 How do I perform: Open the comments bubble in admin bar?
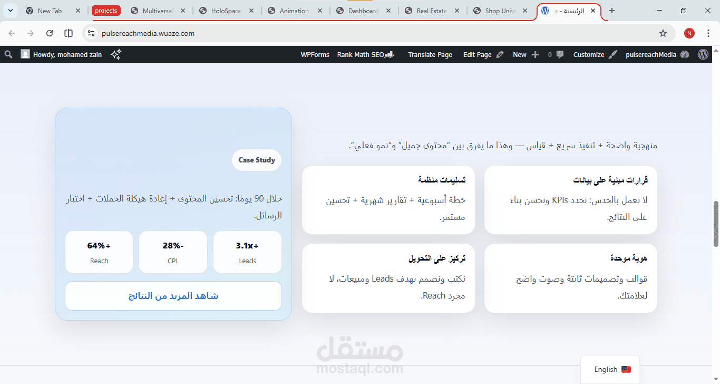[x=556, y=54]
